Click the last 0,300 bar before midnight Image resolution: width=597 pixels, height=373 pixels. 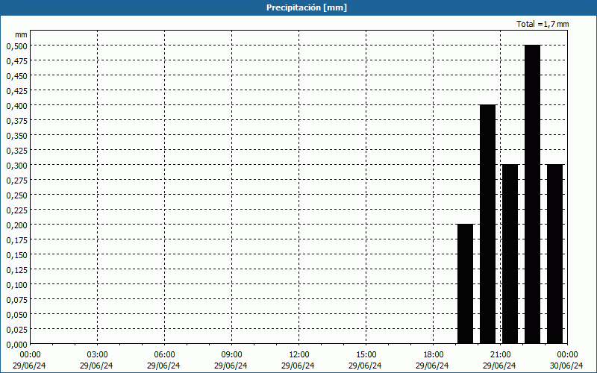(555, 254)
